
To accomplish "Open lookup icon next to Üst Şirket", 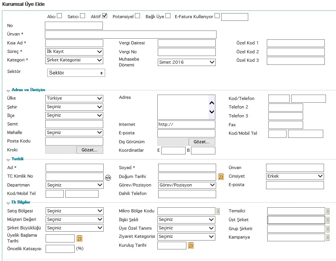I will (x=328, y=220).
